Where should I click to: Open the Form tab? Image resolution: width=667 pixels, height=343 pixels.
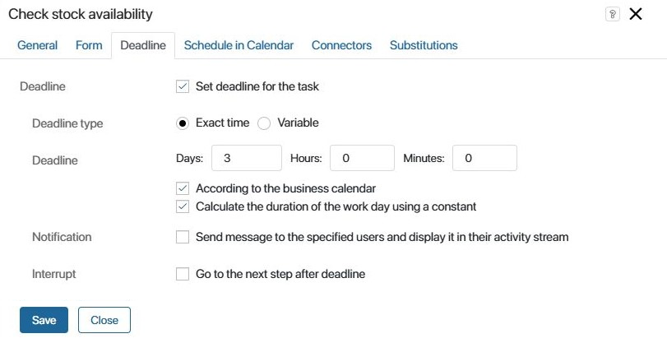(x=89, y=45)
